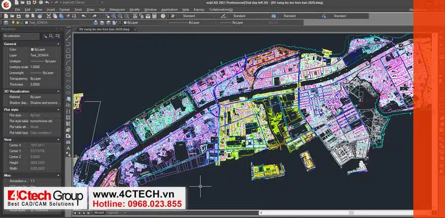Collapse the 3D Visualization section

point(58,91)
